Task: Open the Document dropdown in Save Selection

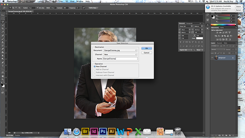Action: pyautogui.click(x=120, y=50)
